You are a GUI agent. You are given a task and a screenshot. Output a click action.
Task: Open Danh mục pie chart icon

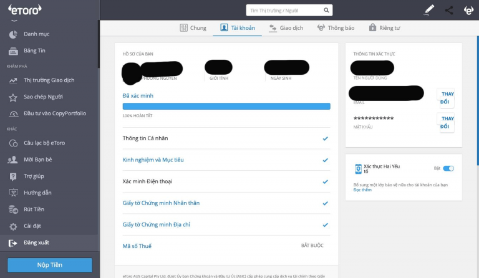tap(13, 34)
